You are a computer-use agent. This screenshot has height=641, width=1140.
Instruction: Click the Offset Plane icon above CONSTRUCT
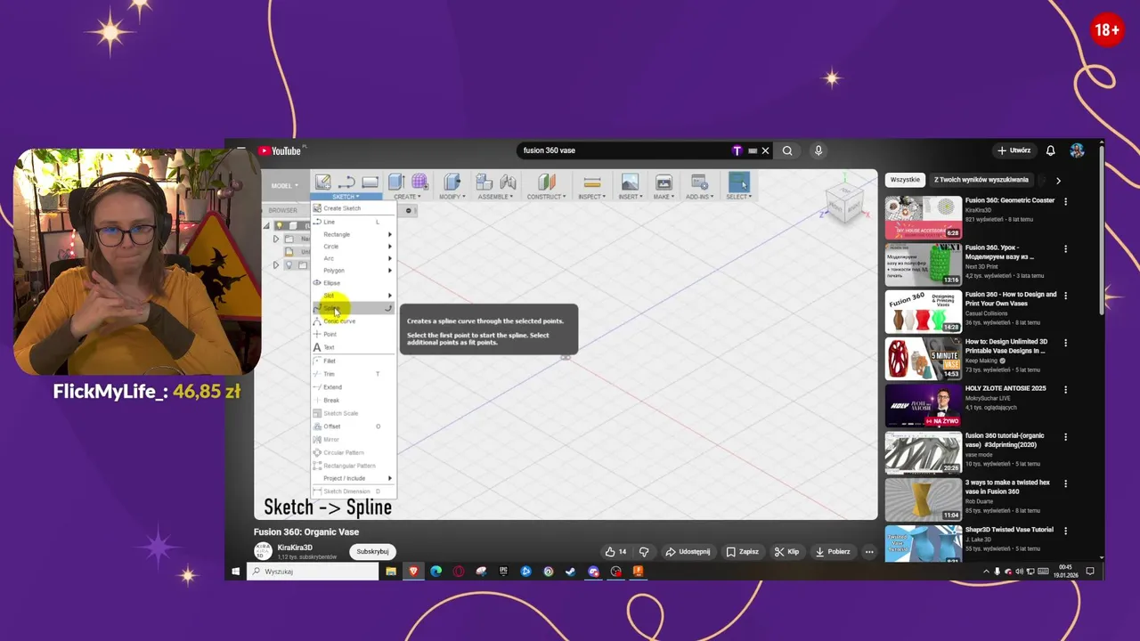pos(546,183)
